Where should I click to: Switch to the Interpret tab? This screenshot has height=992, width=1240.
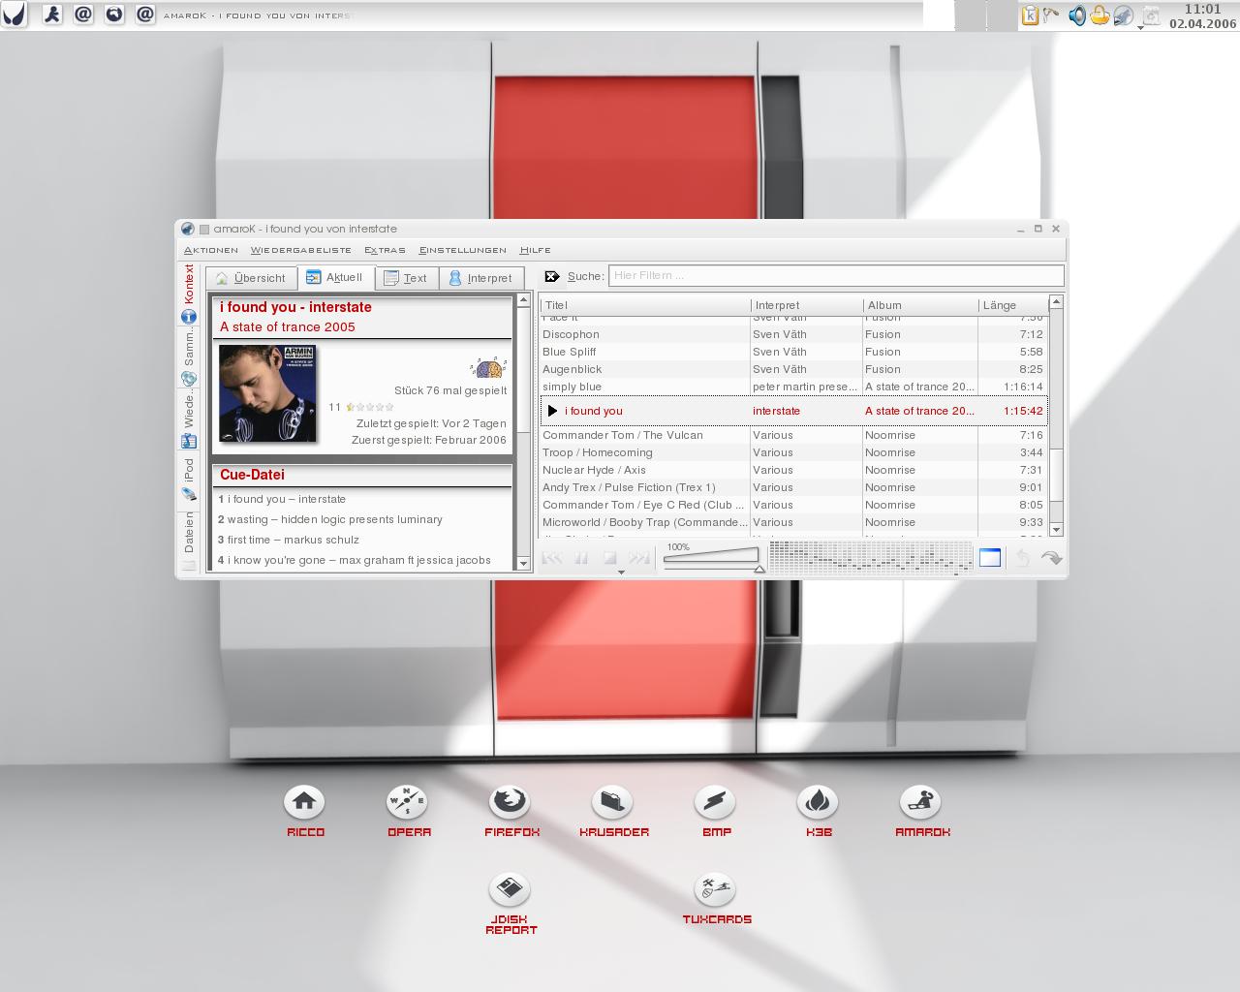pos(480,278)
